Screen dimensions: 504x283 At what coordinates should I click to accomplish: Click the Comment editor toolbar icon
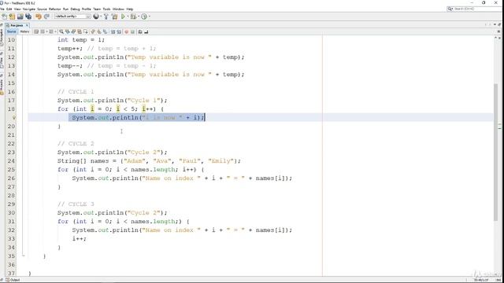coord(140,31)
